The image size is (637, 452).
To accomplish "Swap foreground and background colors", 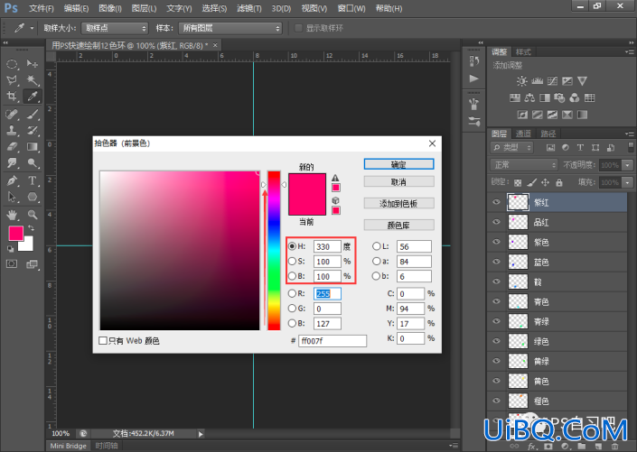I will [x=31, y=228].
